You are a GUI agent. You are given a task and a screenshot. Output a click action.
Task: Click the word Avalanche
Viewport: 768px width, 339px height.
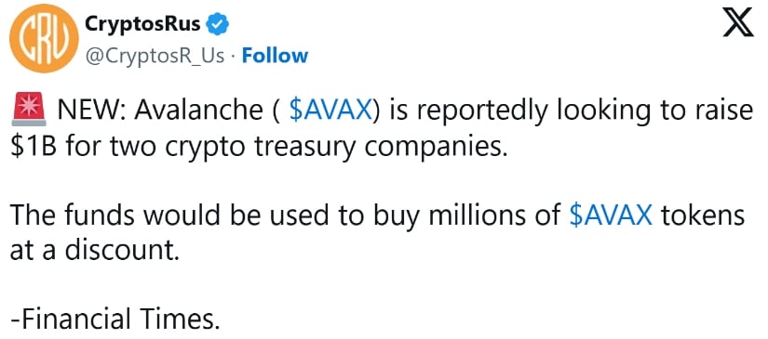tap(199, 111)
